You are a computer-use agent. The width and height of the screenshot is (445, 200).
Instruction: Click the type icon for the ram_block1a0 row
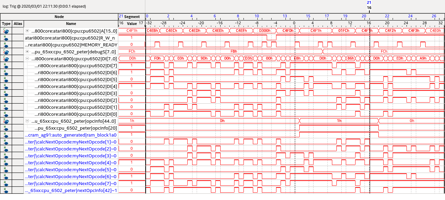[x=6, y=135]
